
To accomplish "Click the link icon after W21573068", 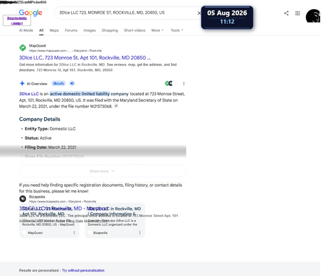I will click(116, 106).
